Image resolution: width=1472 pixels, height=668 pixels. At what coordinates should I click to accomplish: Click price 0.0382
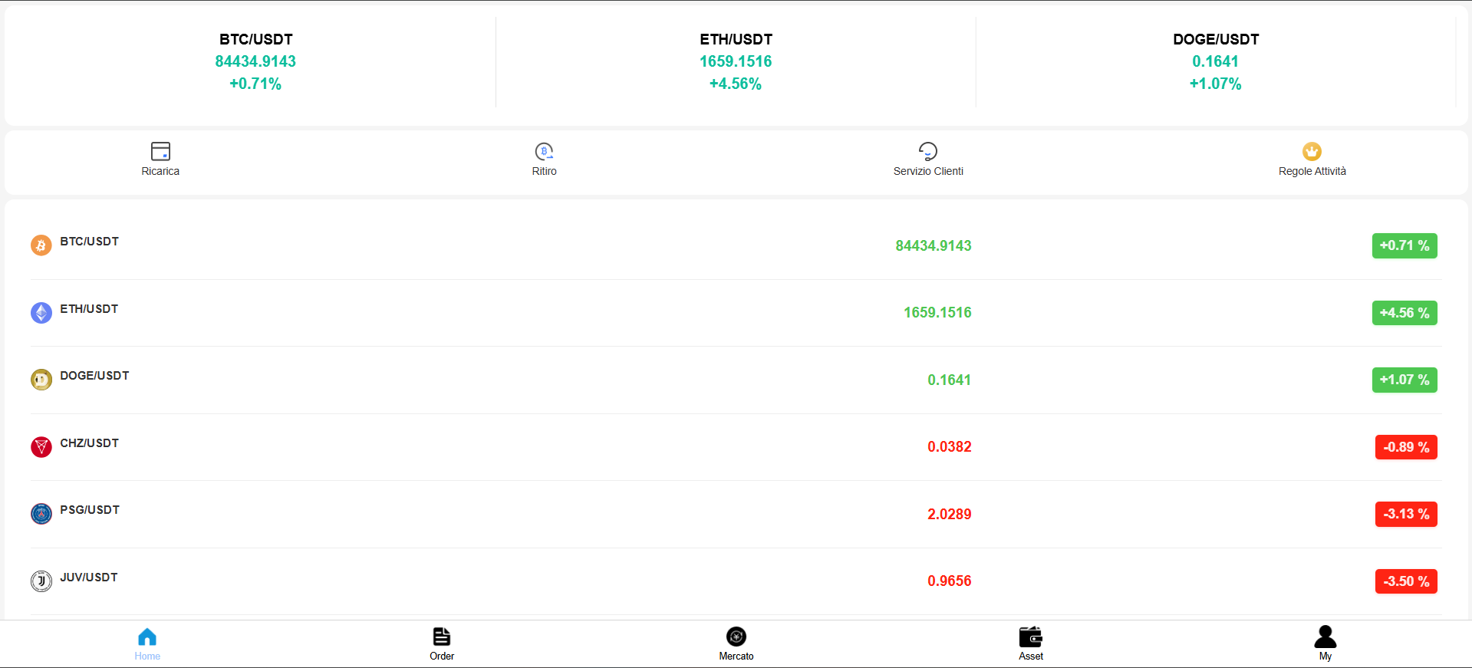point(950,447)
